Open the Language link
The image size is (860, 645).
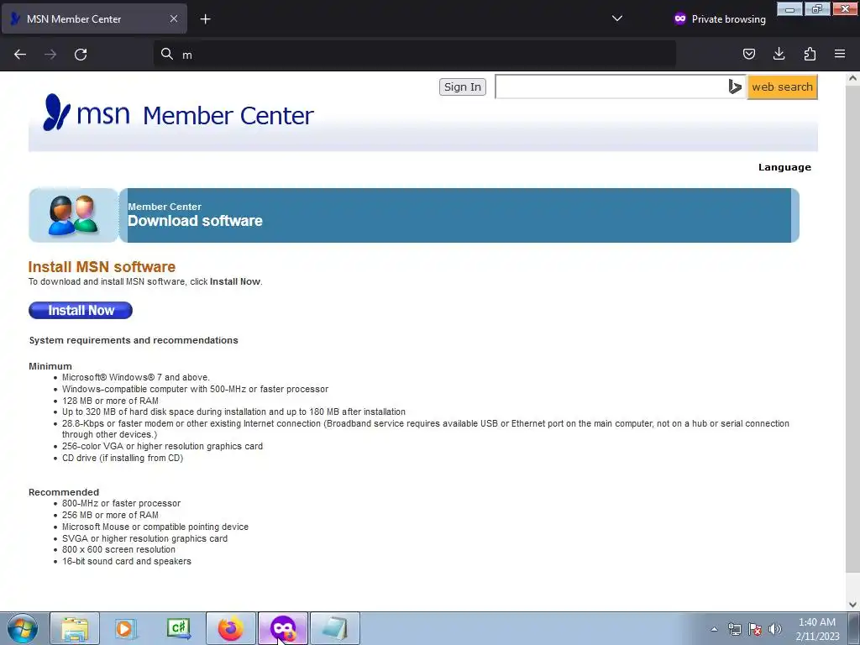coord(784,167)
